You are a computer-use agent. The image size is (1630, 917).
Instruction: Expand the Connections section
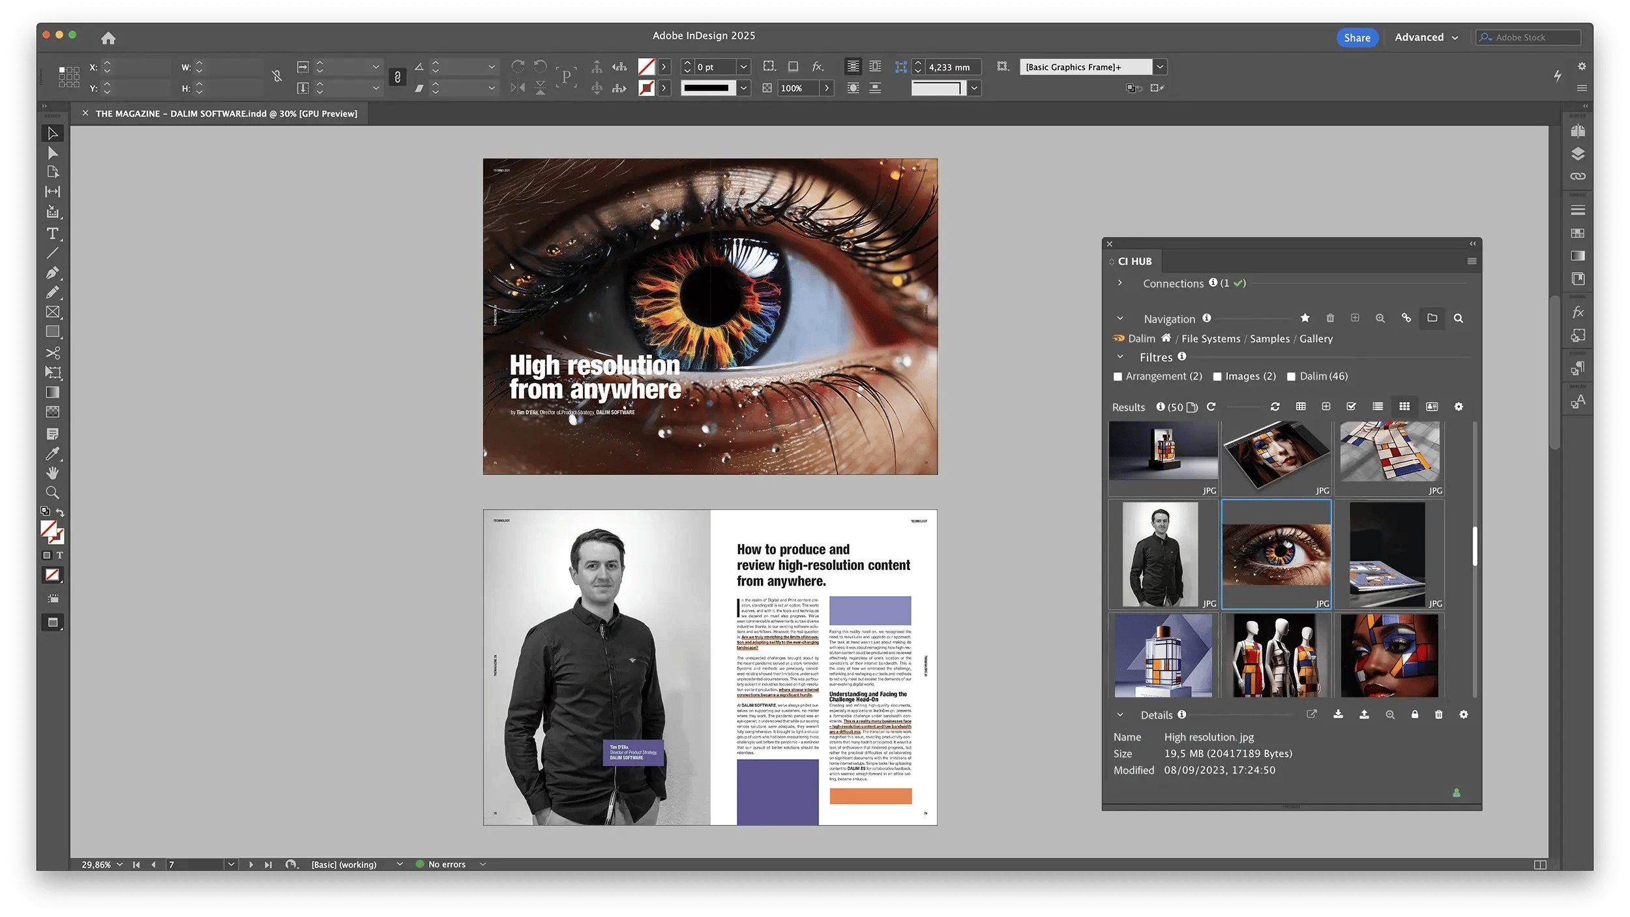click(x=1119, y=283)
